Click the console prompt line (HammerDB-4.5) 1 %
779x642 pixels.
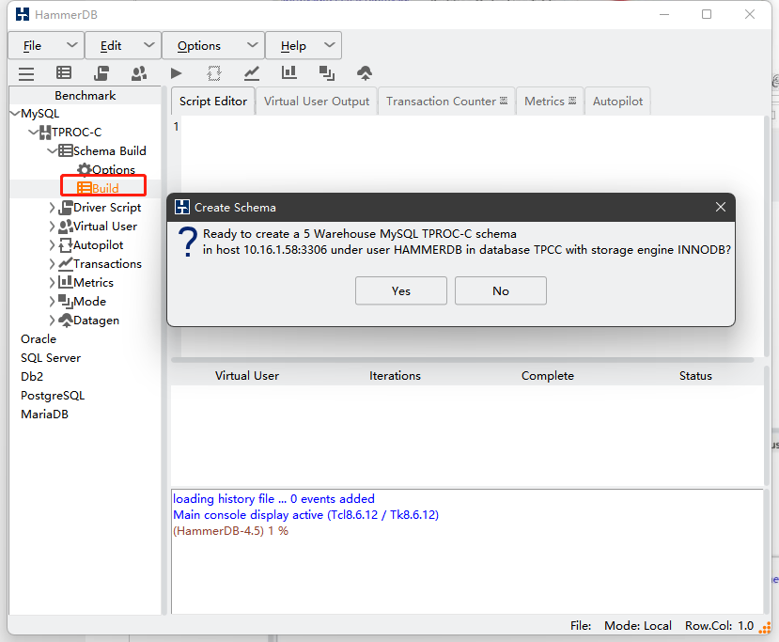230,531
